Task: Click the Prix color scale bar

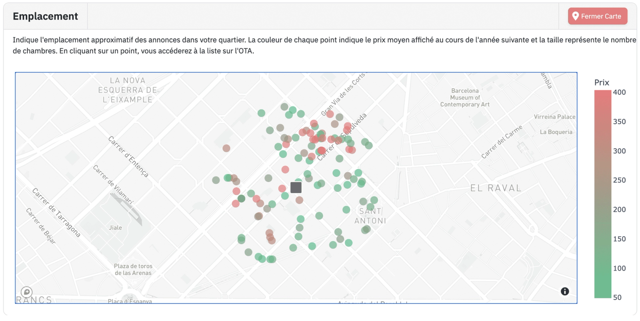Action: [602, 194]
